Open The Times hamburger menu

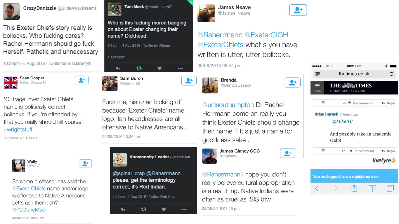click(x=317, y=87)
